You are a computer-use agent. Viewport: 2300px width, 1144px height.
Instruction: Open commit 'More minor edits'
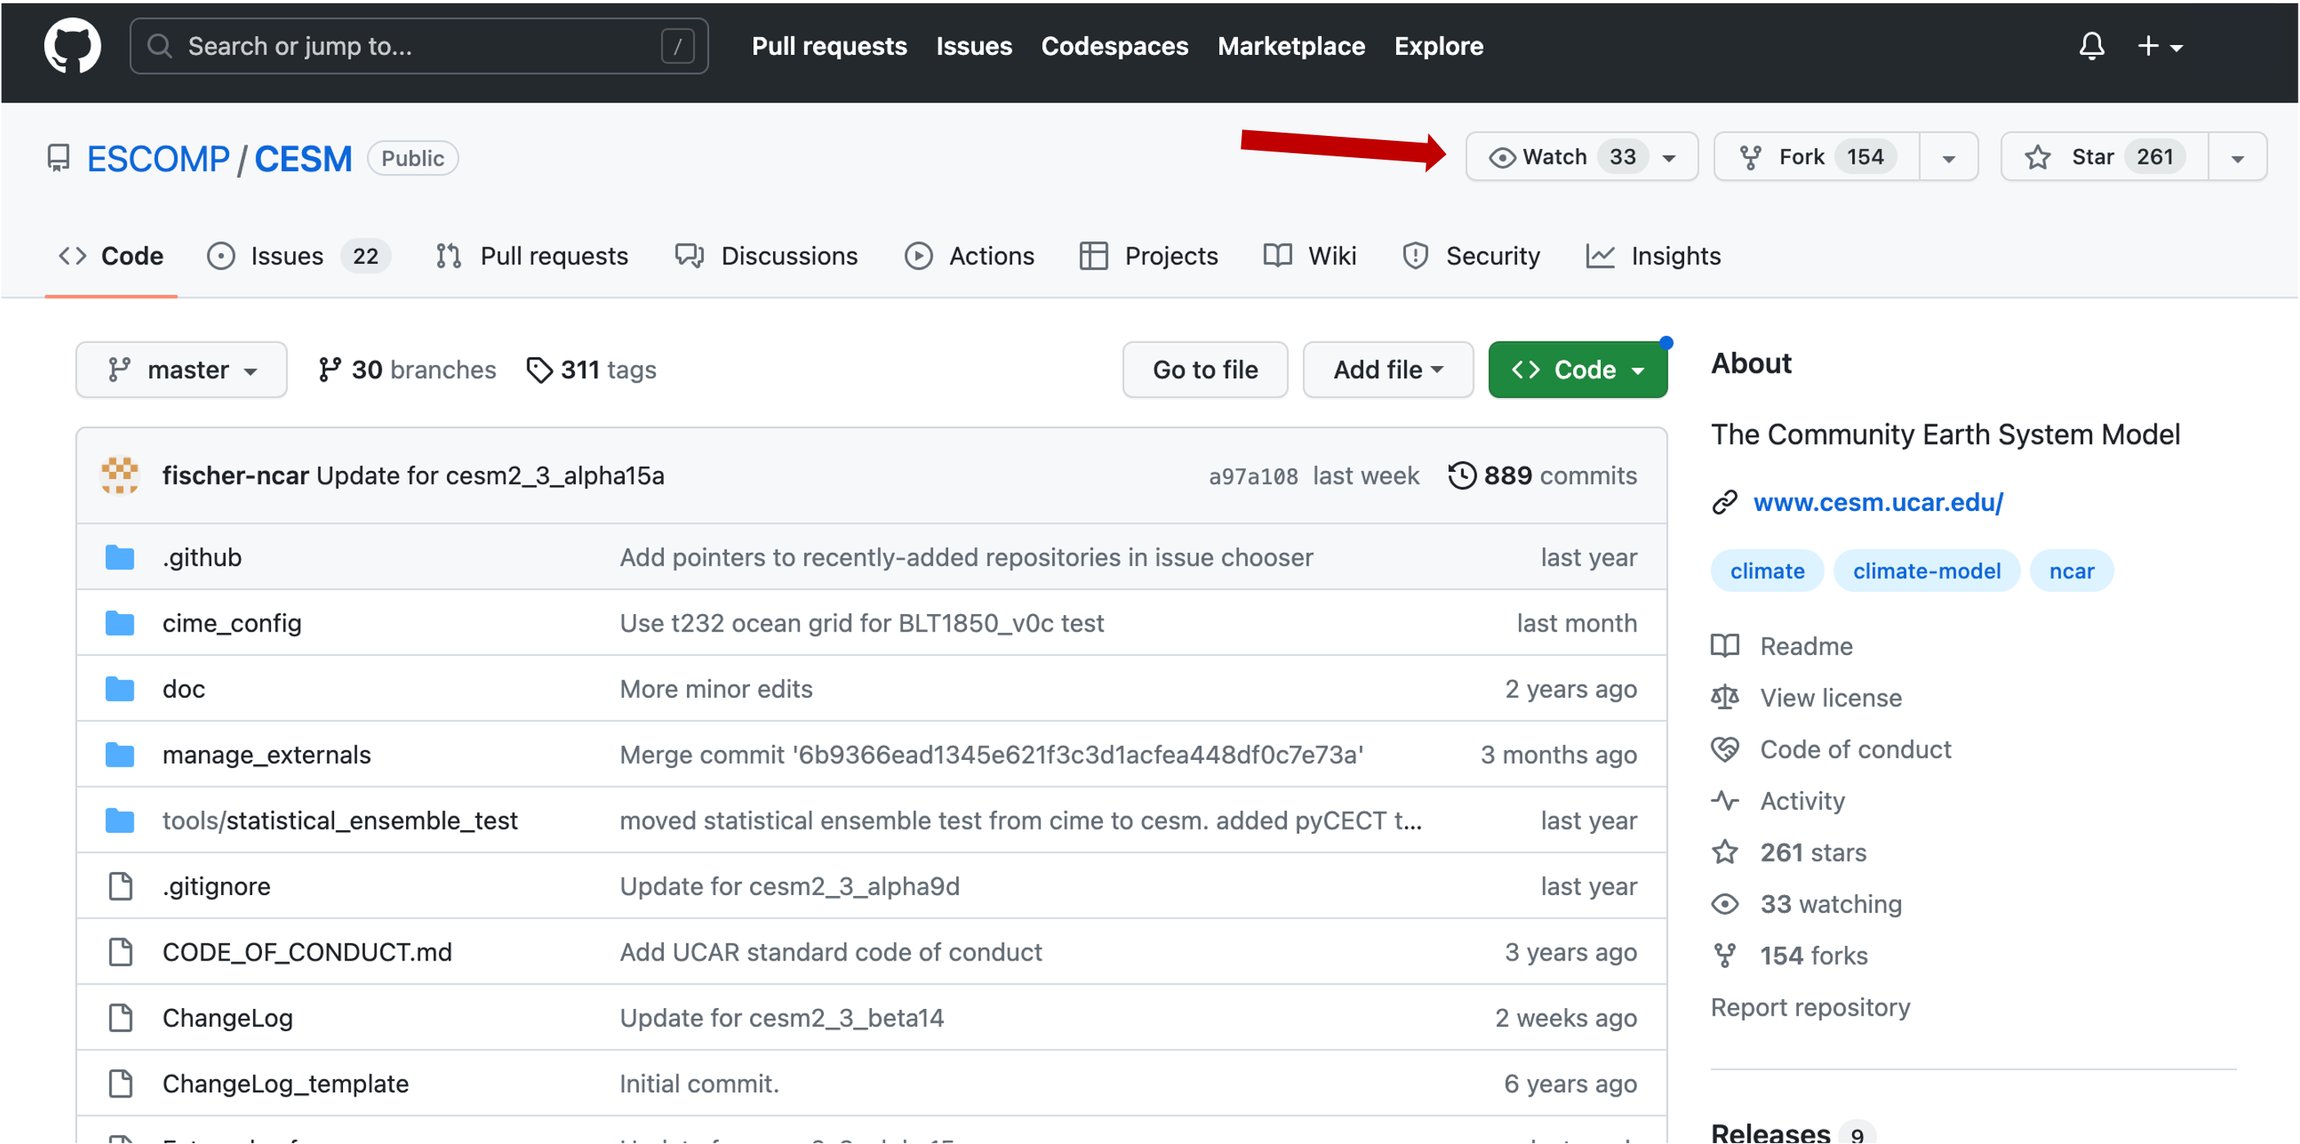(716, 689)
